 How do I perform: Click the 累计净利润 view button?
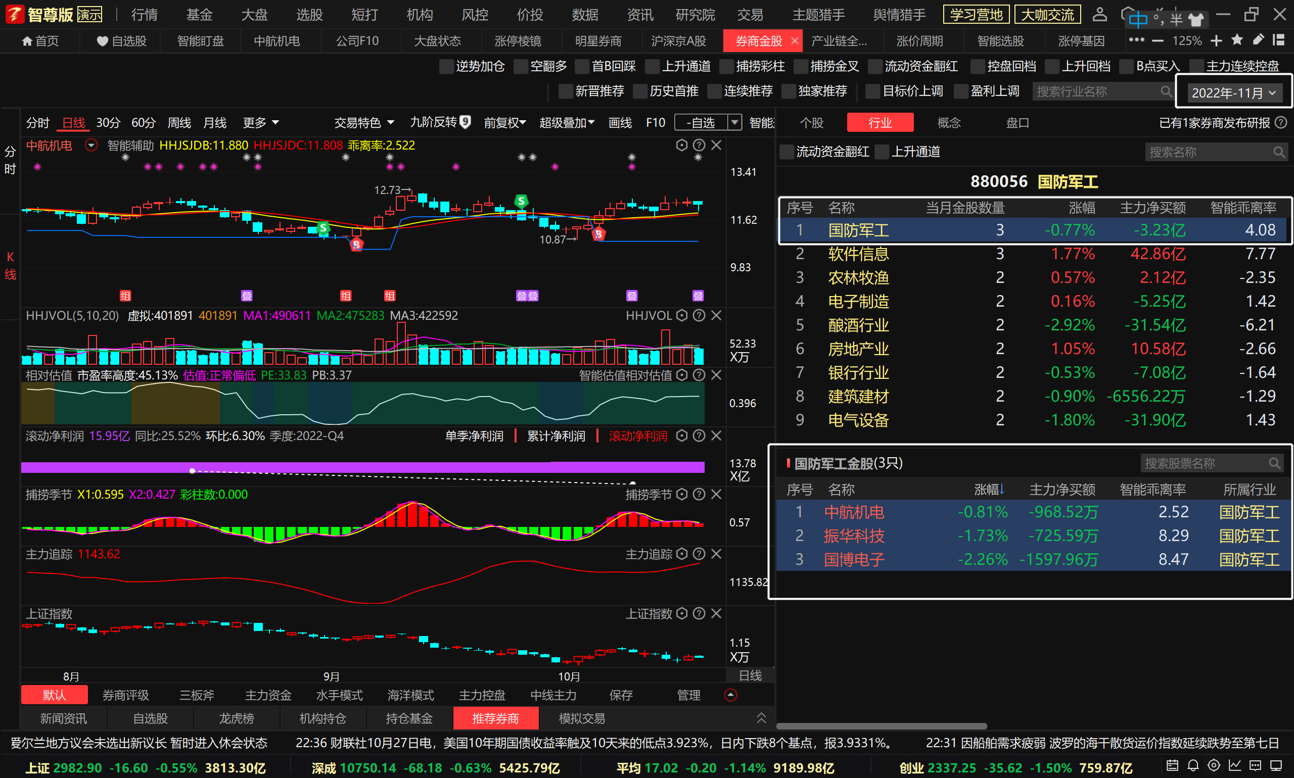pos(556,436)
